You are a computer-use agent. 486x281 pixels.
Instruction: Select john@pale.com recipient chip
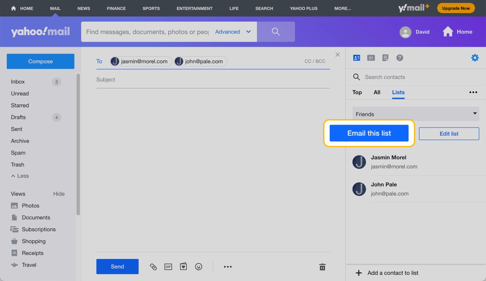tap(200, 61)
